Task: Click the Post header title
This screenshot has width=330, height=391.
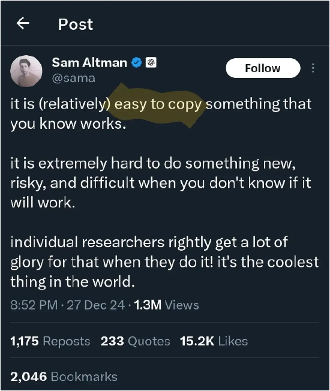Action: pos(76,24)
